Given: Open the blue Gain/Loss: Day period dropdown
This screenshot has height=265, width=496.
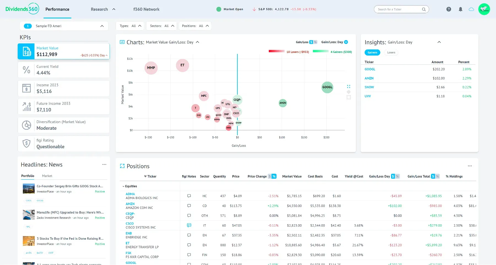Looking at the screenshot, I should (x=346, y=42).
